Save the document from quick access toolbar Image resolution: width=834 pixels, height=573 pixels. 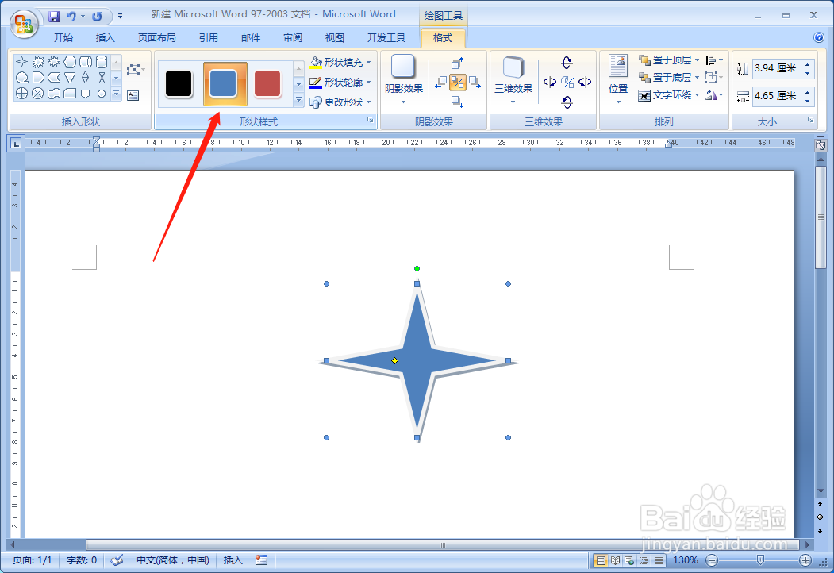(x=54, y=17)
